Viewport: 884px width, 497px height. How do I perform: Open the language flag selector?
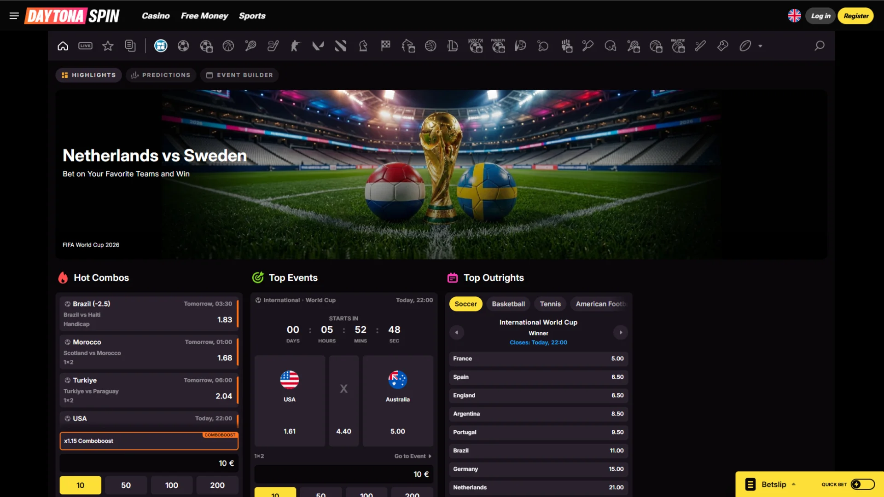pyautogui.click(x=794, y=16)
